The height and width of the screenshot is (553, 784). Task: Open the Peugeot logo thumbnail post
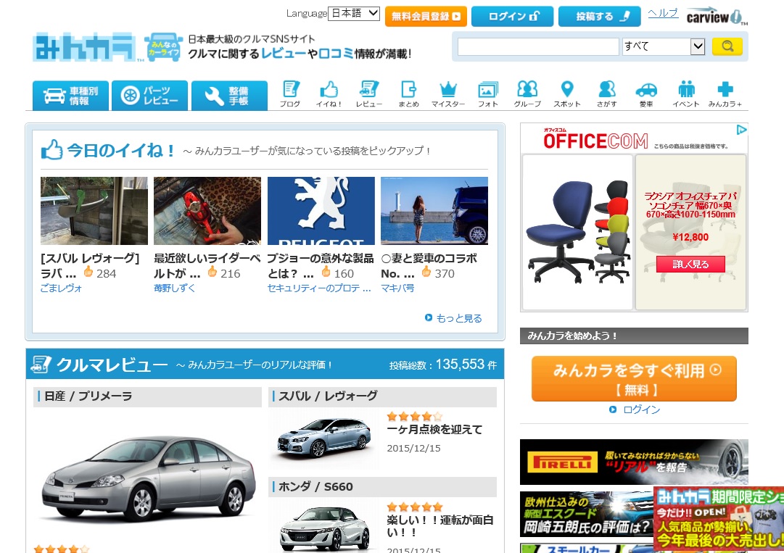pos(321,211)
